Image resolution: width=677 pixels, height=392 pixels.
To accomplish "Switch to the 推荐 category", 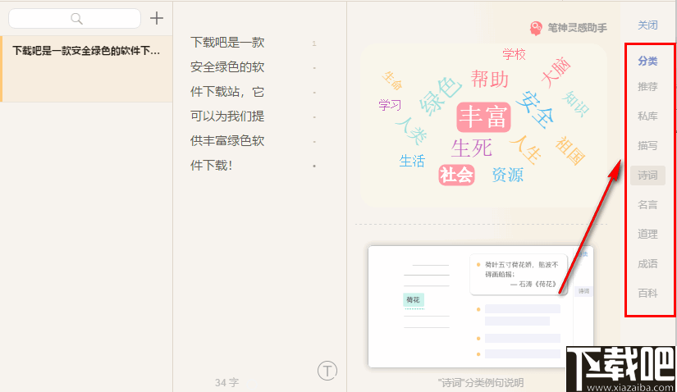I will tap(647, 86).
